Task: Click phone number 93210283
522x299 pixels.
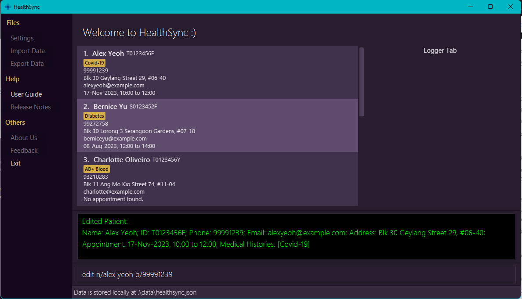Action: pyautogui.click(x=95, y=177)
